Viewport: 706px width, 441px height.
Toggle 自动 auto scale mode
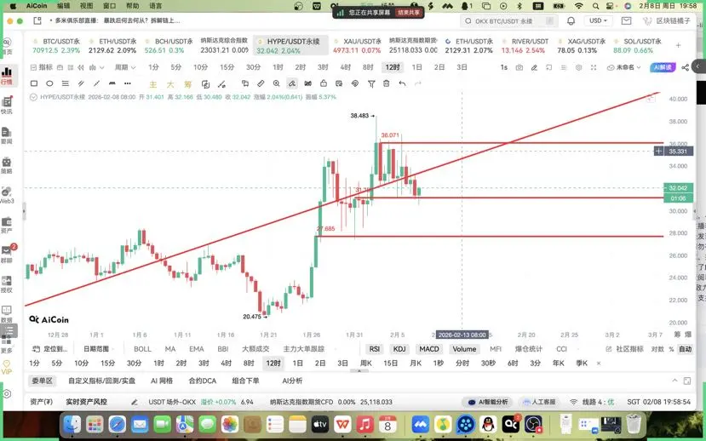pos(685,349)
